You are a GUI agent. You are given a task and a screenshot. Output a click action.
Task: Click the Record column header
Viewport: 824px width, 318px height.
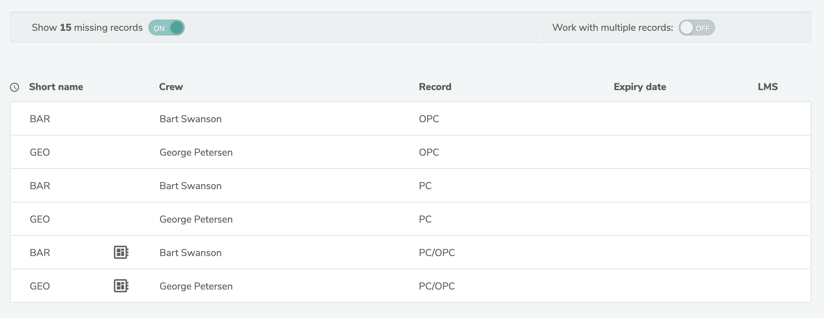coord(435,87)
